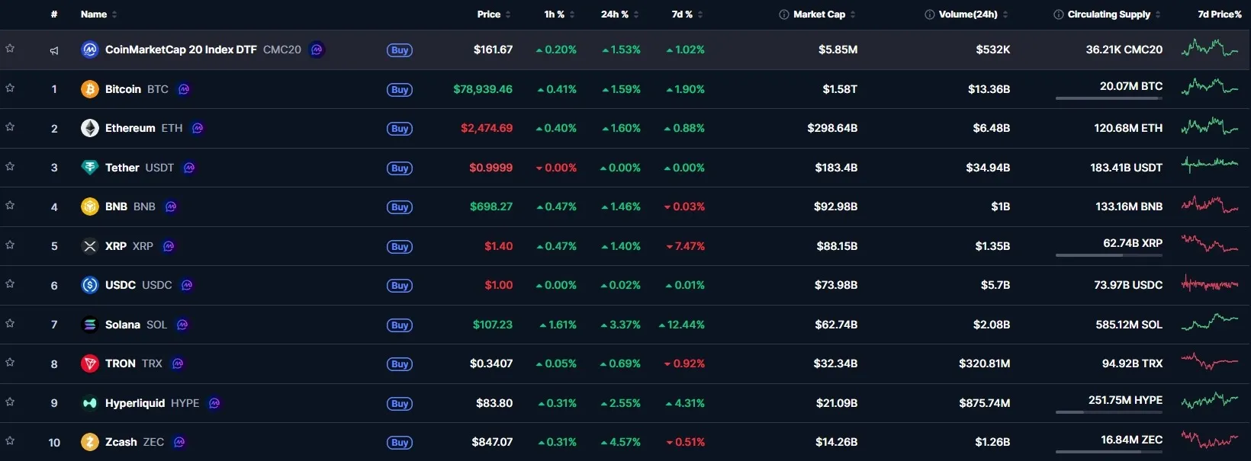This screenshot has height=461, width=1251.
Task: Click the Ethereum coin logo
Action: [90, 128]
